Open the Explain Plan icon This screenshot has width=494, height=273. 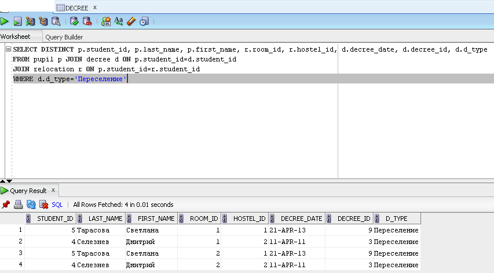pos(43,21)
